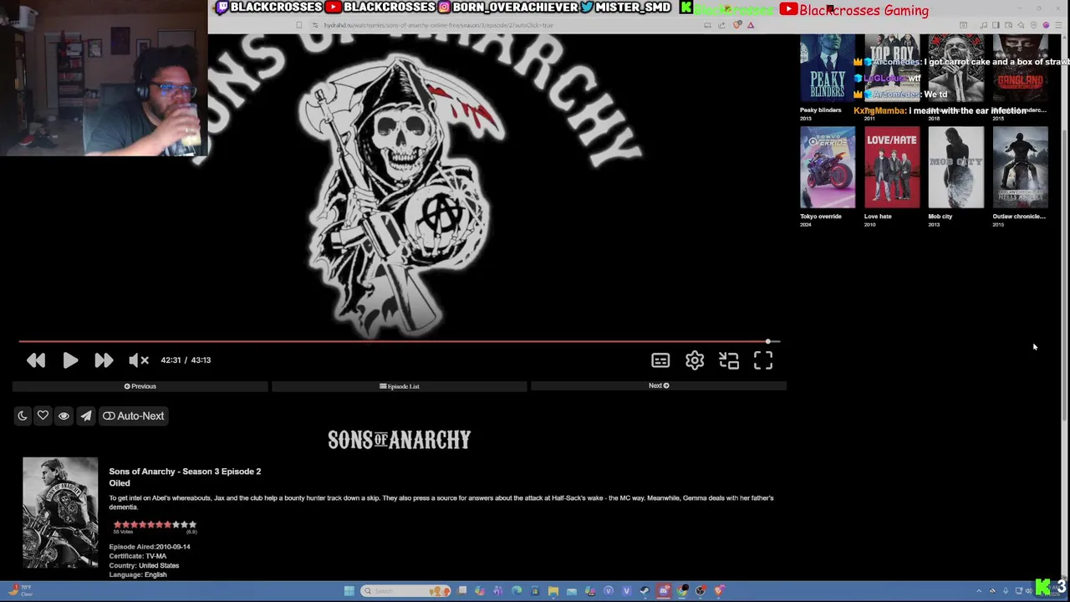Click the browser address bar URL
This screenshot has height=602, width=1070.
click(x=439, y=25)
